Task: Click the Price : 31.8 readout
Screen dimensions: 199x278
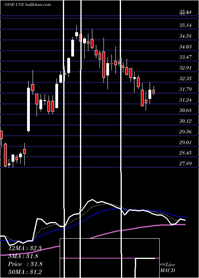Action: (x=25, y=264)
